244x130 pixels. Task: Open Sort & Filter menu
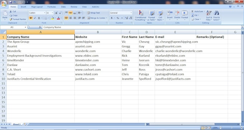pyautogui.click(x=209, y=15)
